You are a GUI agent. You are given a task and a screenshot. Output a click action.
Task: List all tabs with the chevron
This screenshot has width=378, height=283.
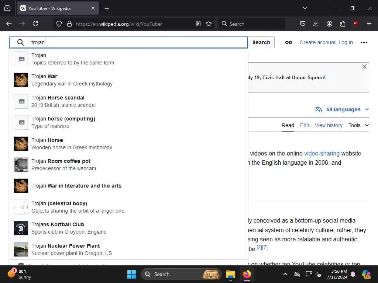tap(305, 8)
